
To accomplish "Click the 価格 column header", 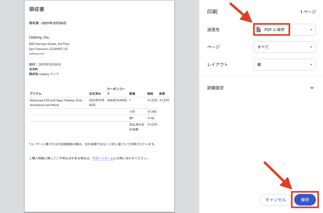I will click(150, 94).
